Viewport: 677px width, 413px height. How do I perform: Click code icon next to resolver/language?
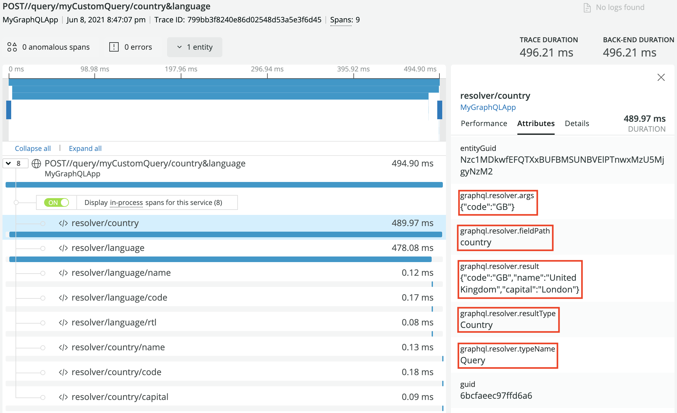click(x=63, y=248)
